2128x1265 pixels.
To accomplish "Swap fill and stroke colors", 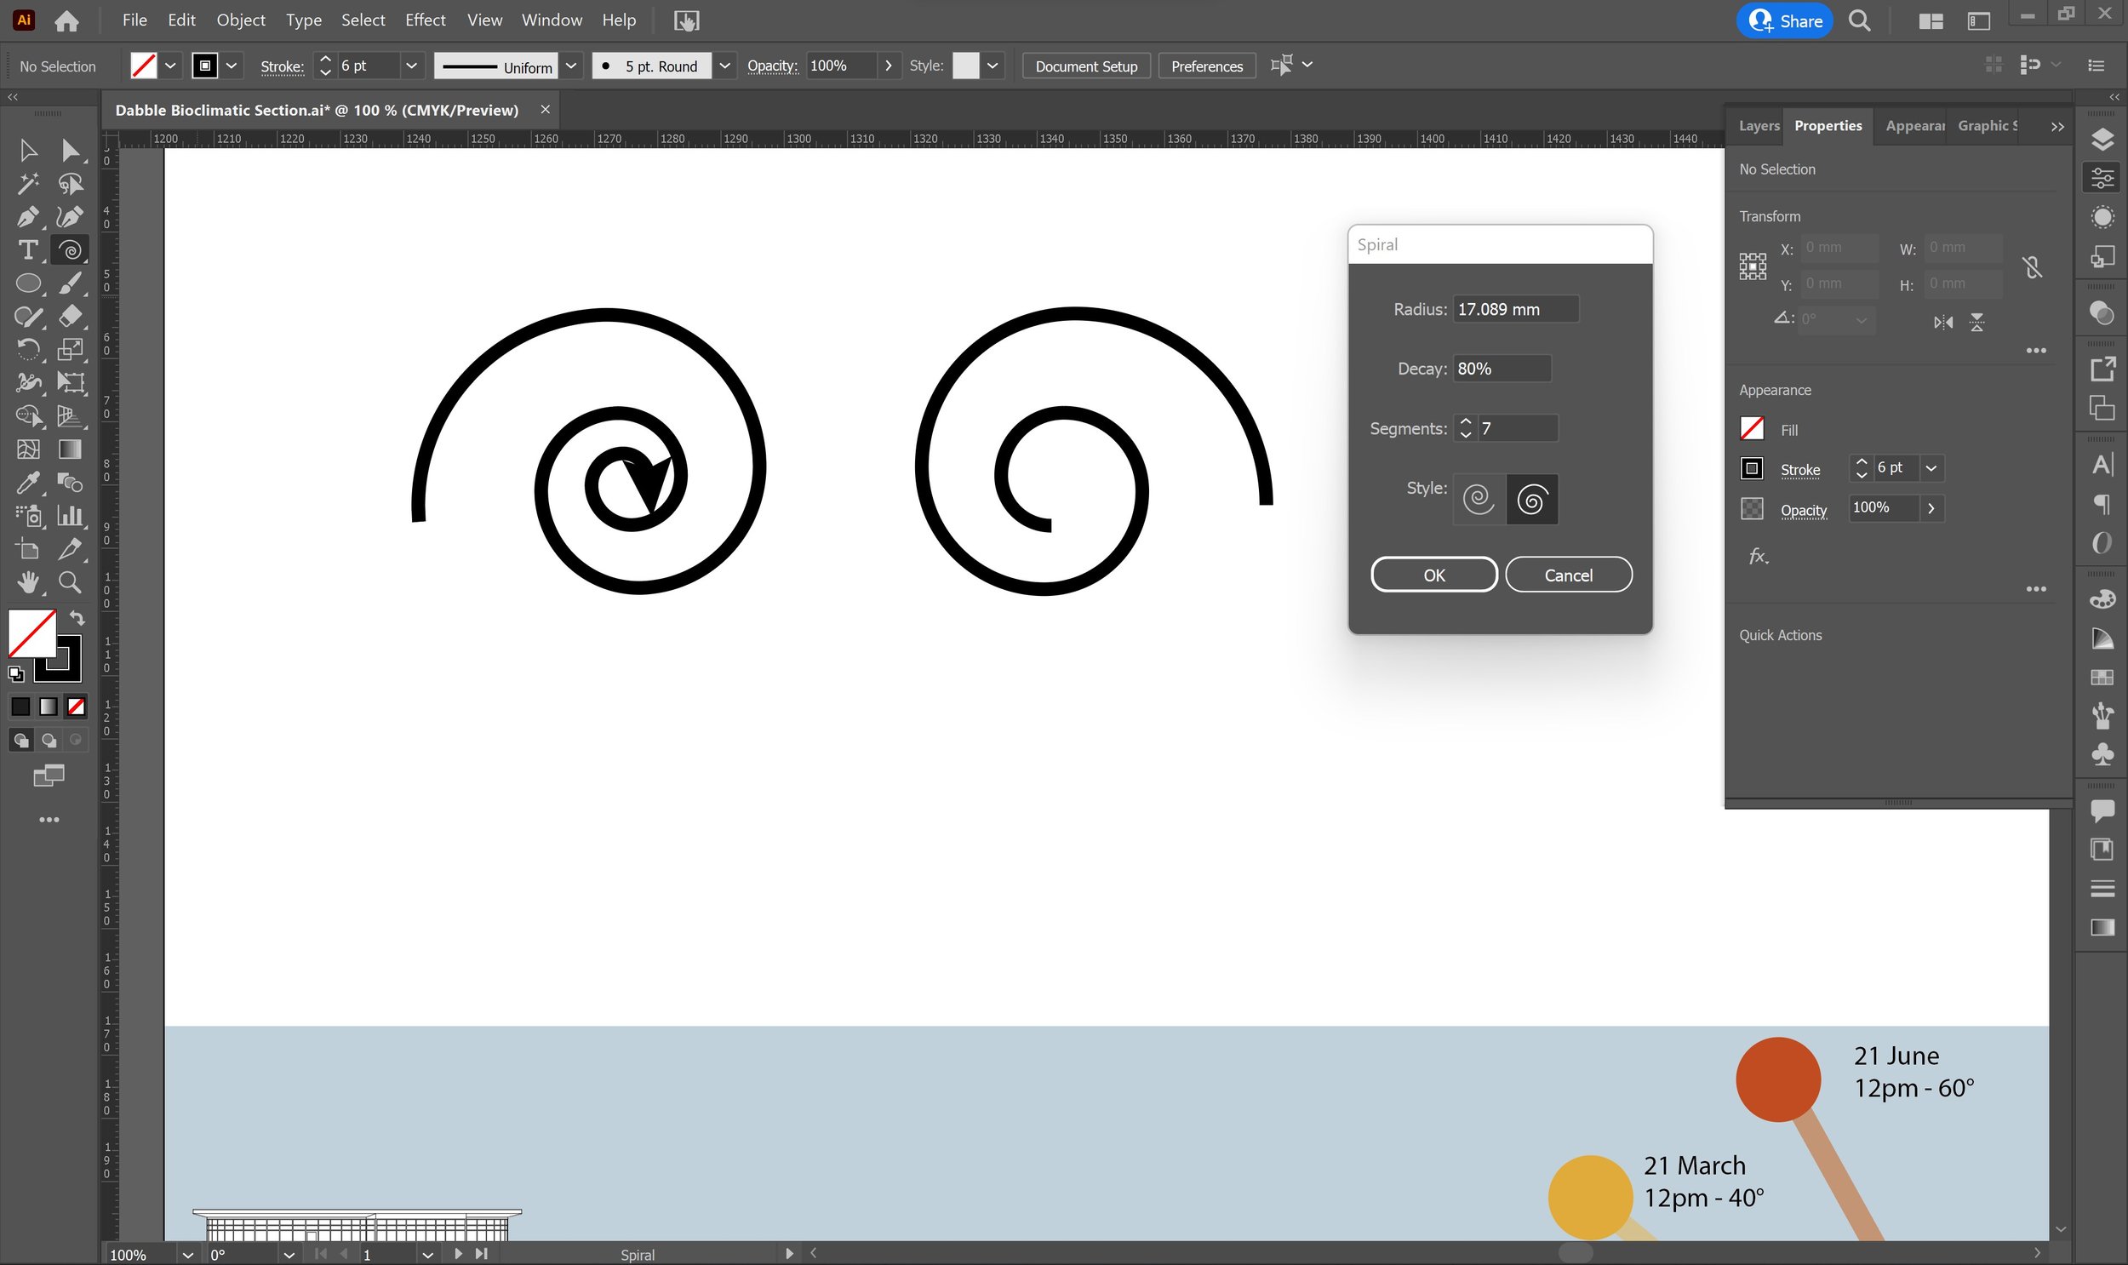I will click(77, 618).
